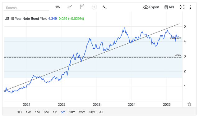Switch to the 1M range

(x=37, y=112)
